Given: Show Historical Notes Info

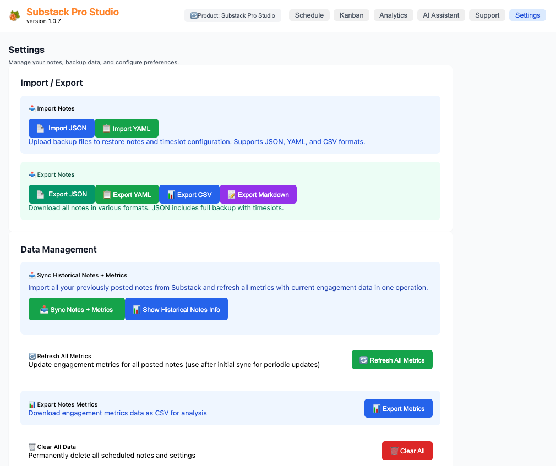Looking at the screenshot, I should (177, 309).
